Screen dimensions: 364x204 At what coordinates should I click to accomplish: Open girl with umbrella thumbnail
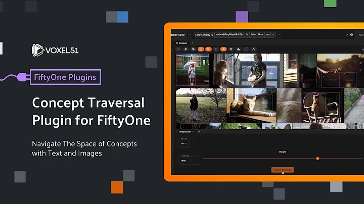192,70
